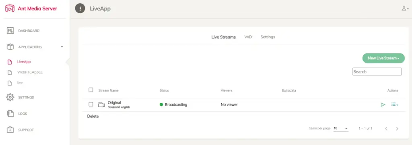The width and height of the screenshot is (412, 145).
Task: Click the Logs document icon
Action: (10, 114)
